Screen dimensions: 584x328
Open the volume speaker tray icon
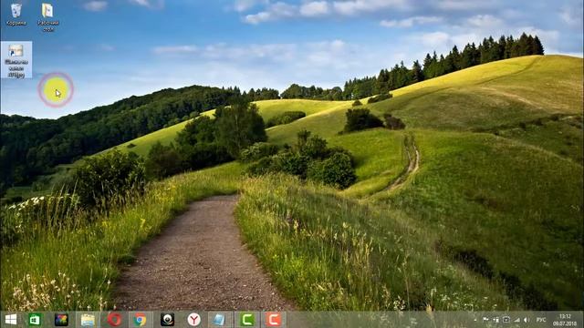click(527, 320)
